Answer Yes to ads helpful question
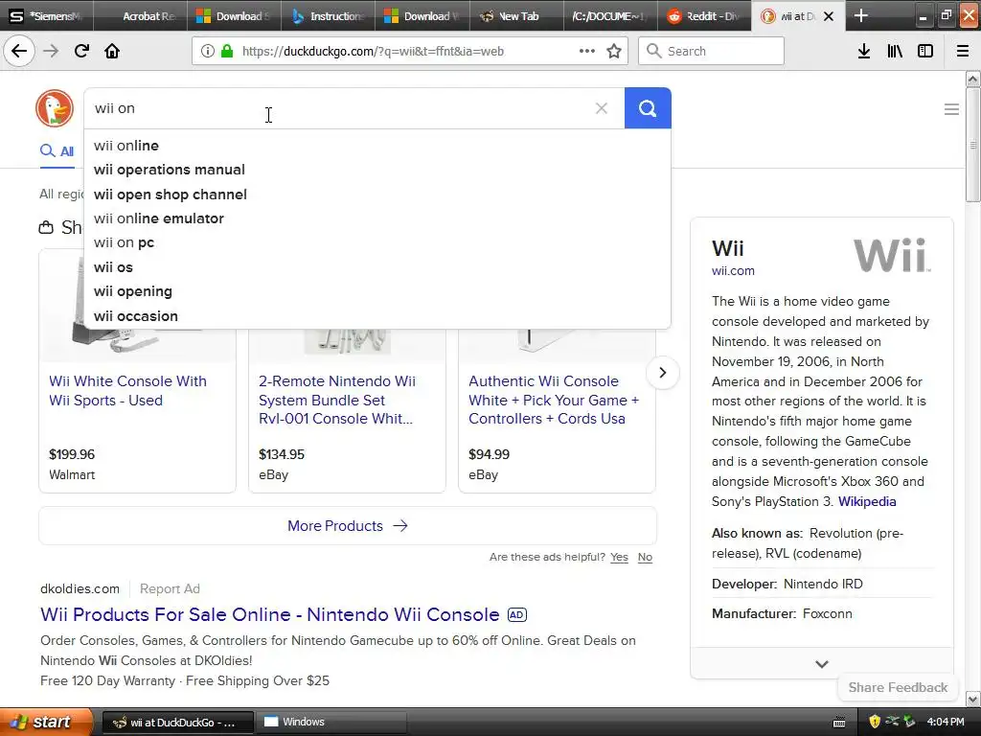 (x=620, y=557)
